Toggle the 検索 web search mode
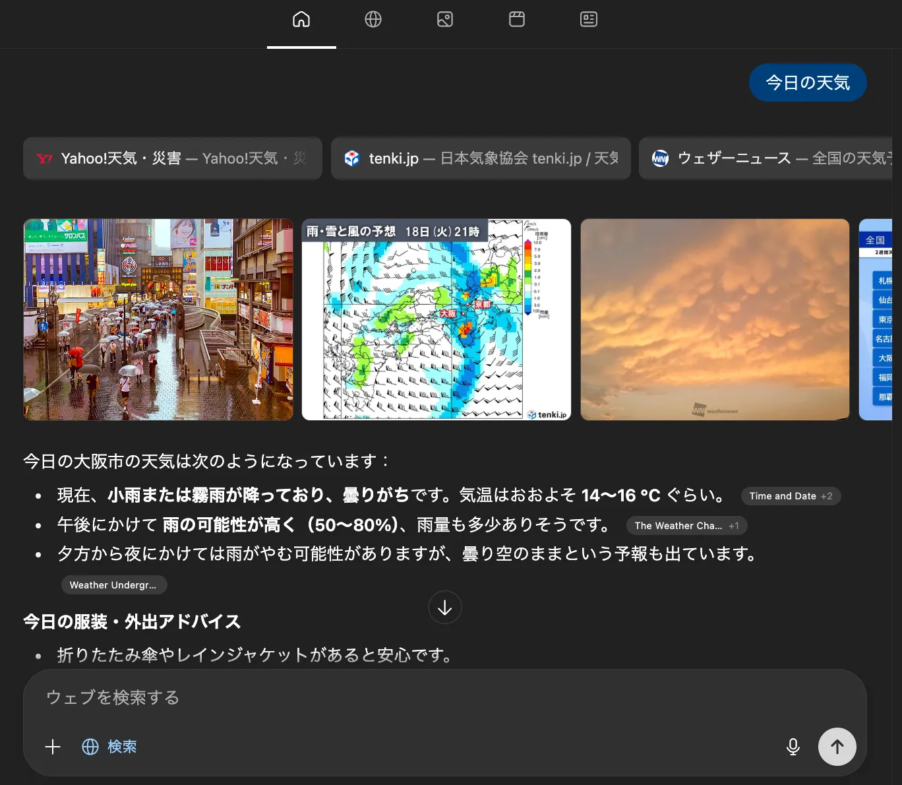The width and height of the screenshot is (902, 785). coord(109,747)
